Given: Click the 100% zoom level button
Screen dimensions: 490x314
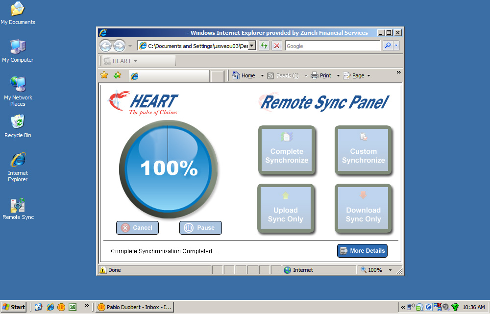Looking at the screenshot, I should [371, 270].
